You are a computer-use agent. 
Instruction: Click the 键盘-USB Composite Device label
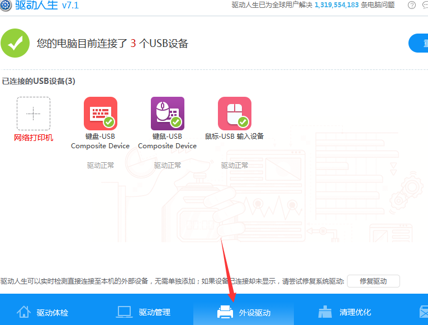click(x=100, y=141)
